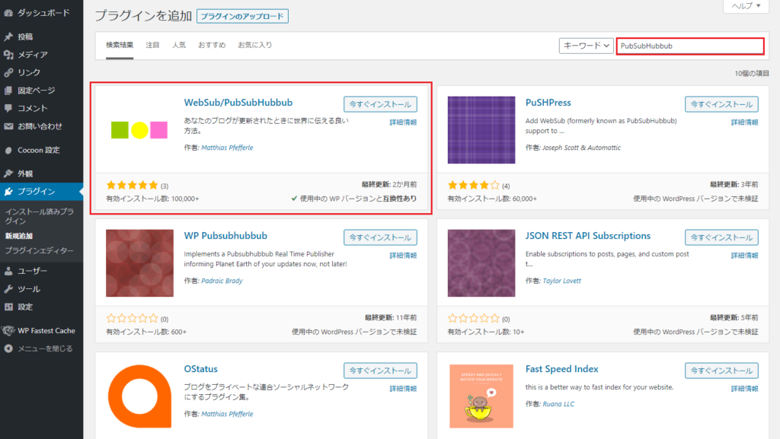Open author link Padraic Brady
The width and height of the screenshot is (780, 439).
point(222,281)
